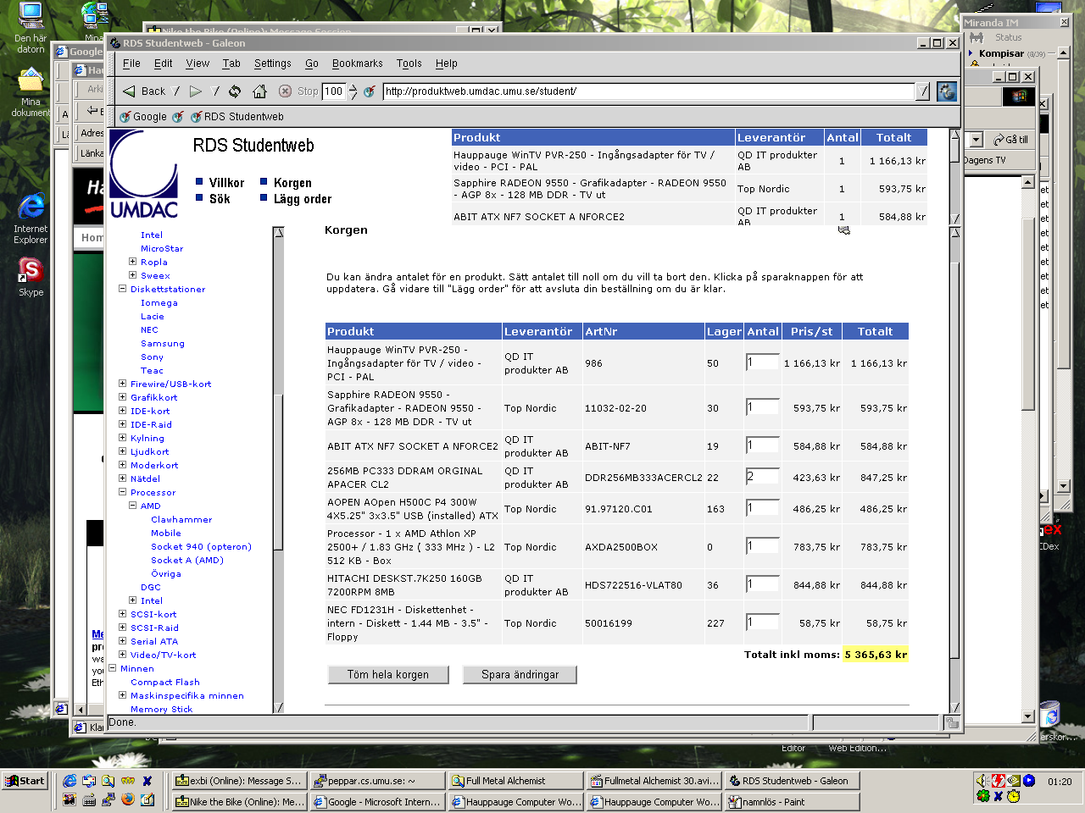
Task: Click the volume speaker tray icon
Action: pyautogui.click(x=982, y=781)
